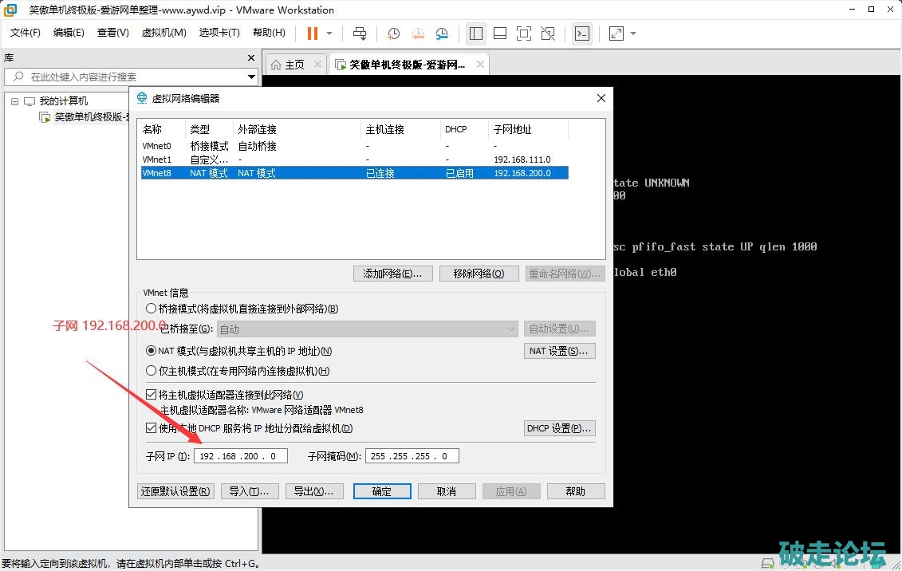Click the Unity mode toolbar icon

point(548,33)
